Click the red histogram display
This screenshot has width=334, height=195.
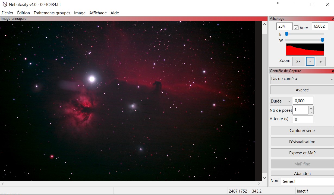pyautogui.click(x=305, y=49)
